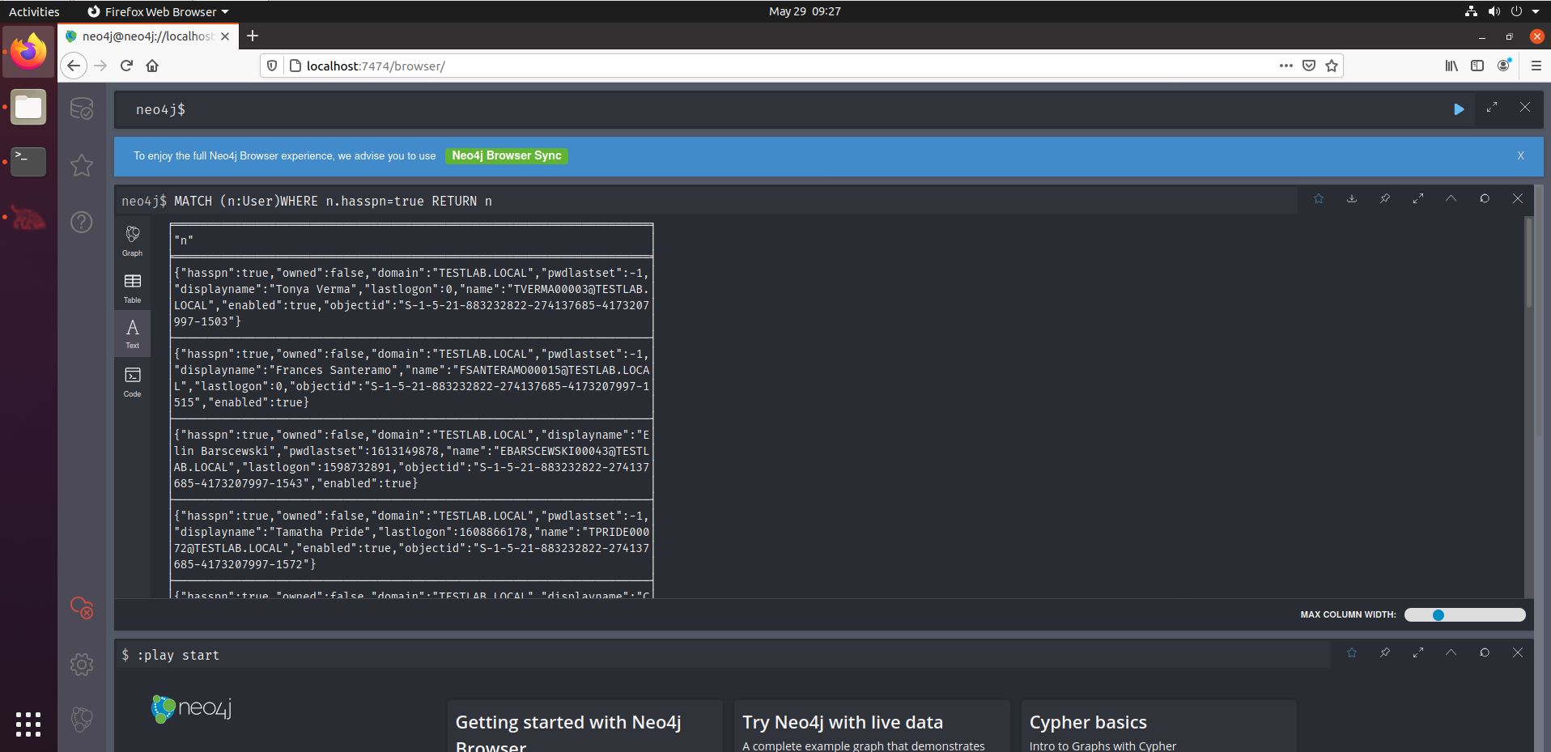Switch result to Graph view

132,240
